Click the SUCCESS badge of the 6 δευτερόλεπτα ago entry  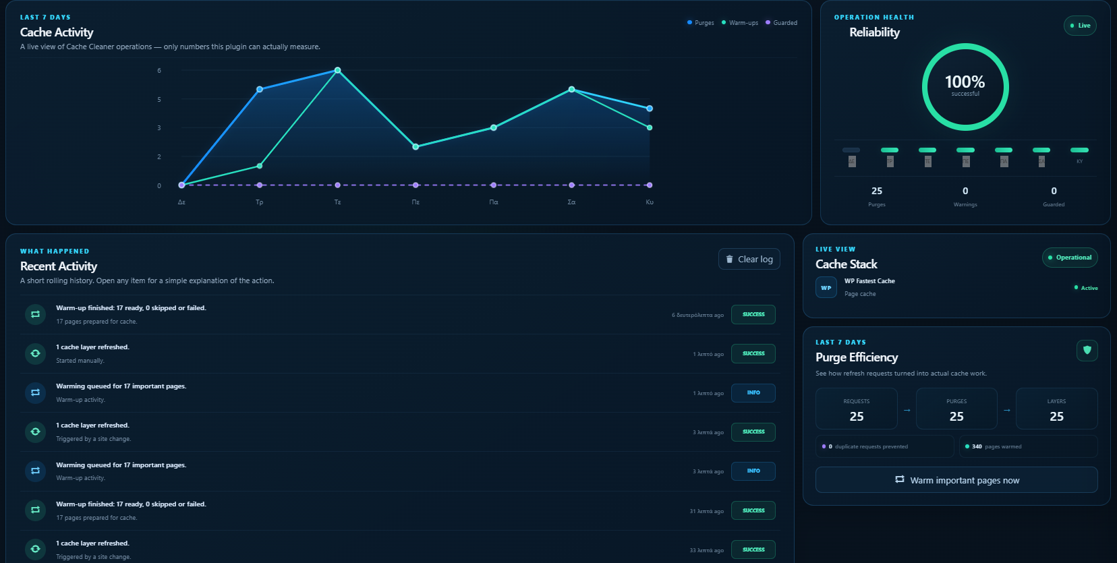tap(753, 314)
